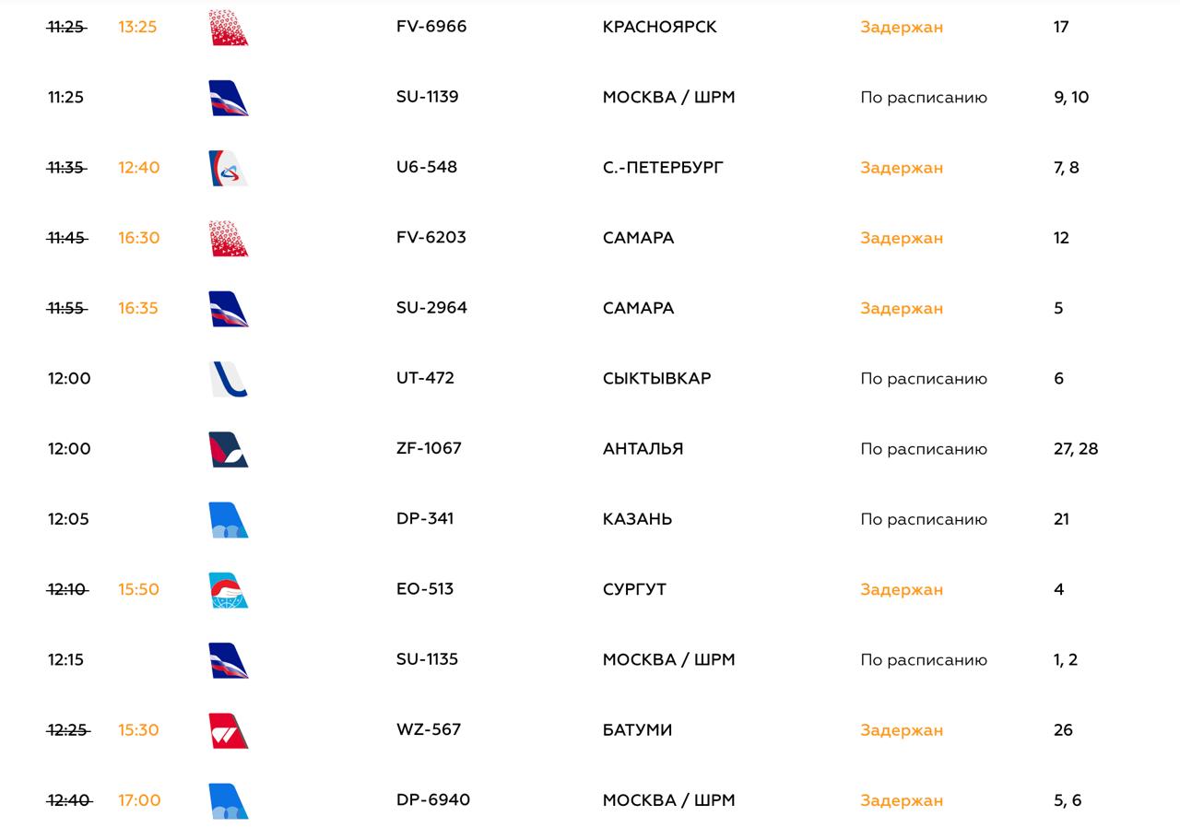Click check-in counters 27, 28 for Анталья
This screenshot has height=840, width=1180.
(1076, 449)
